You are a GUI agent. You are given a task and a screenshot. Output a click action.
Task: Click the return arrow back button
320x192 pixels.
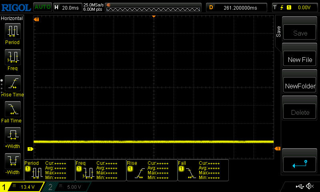(300, 163)
